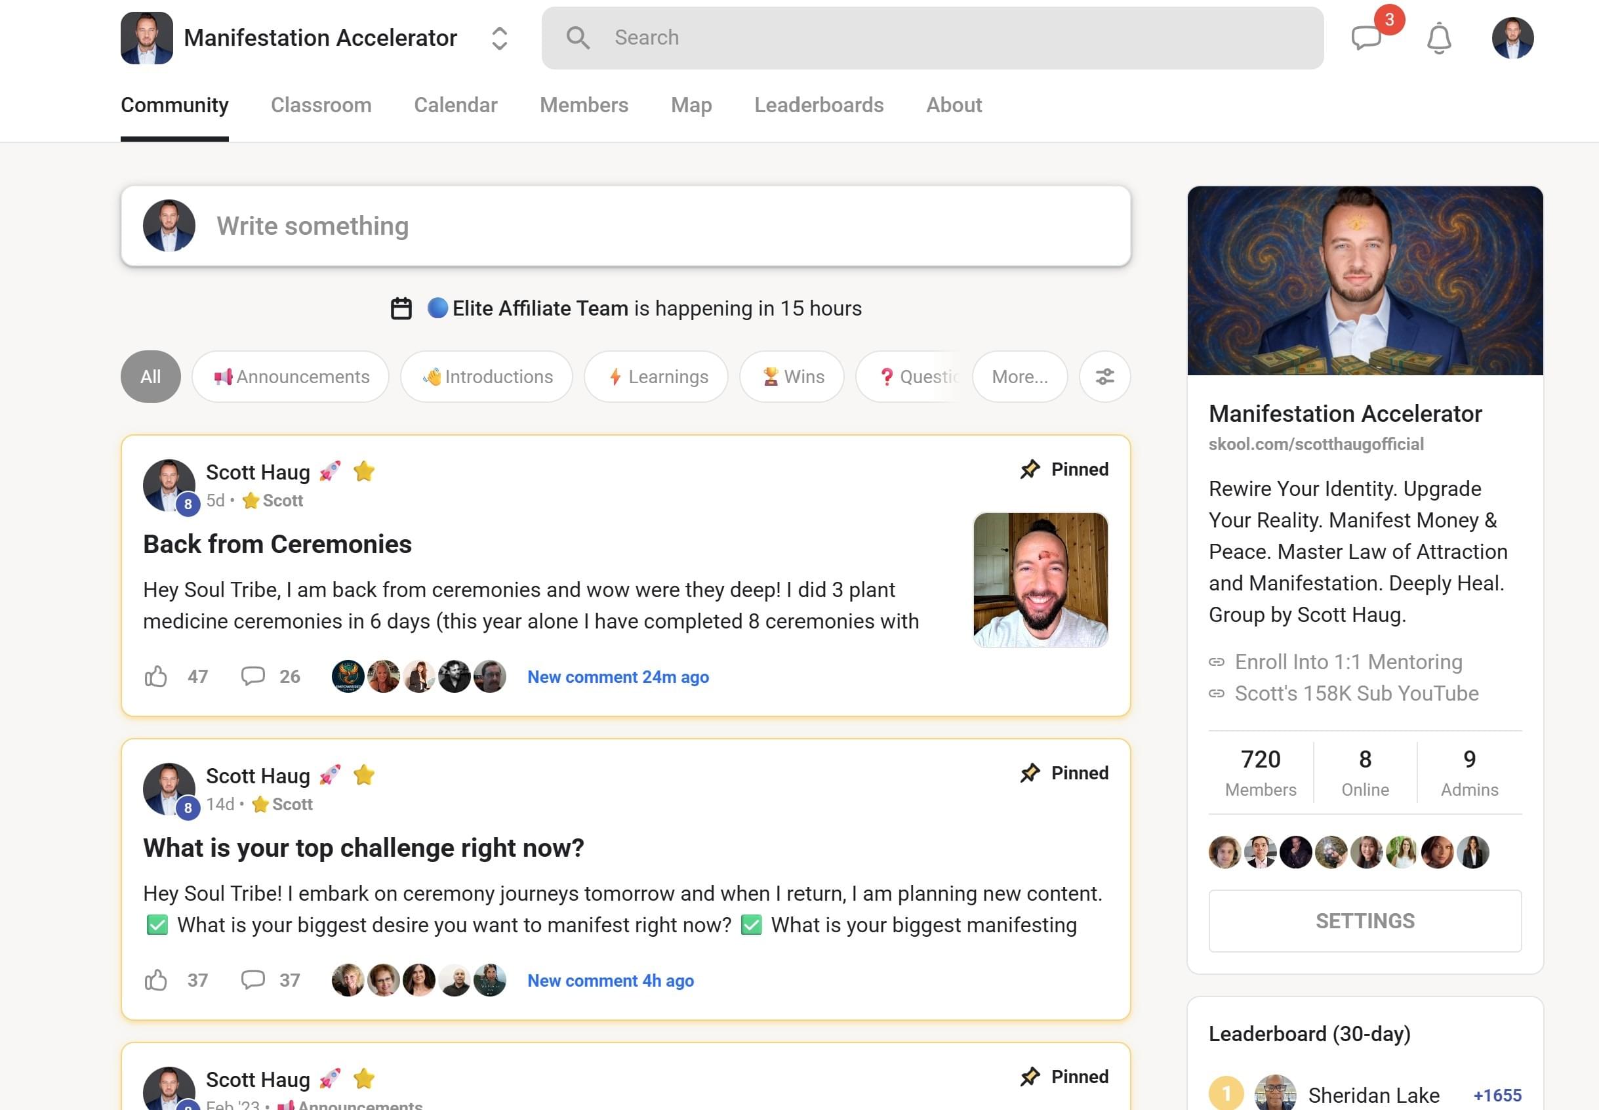Open Back from Ceremonies post title
Image resolution: width=1599 pixels, height=1110 pixels.
pos(277,544)
